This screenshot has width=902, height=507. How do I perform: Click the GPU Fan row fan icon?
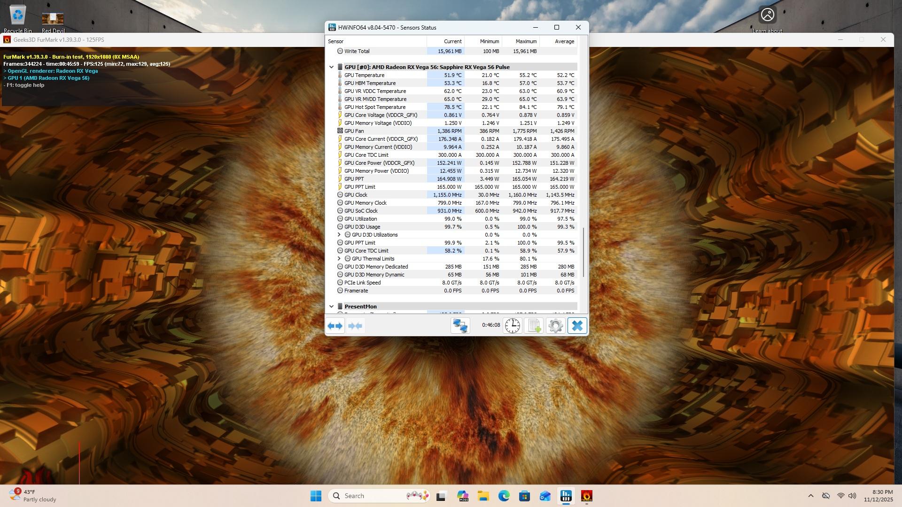340,131
